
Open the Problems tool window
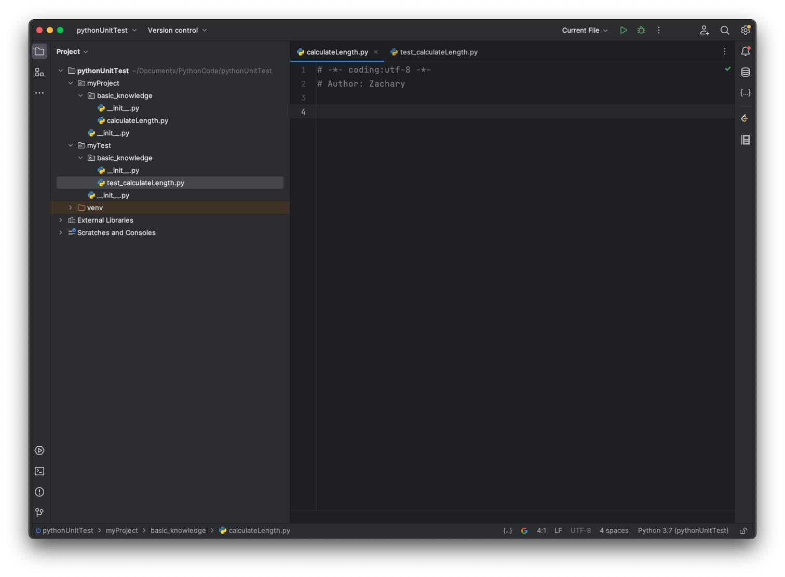(39, 492)
